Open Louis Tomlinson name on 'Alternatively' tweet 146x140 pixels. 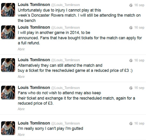(34, 60)
